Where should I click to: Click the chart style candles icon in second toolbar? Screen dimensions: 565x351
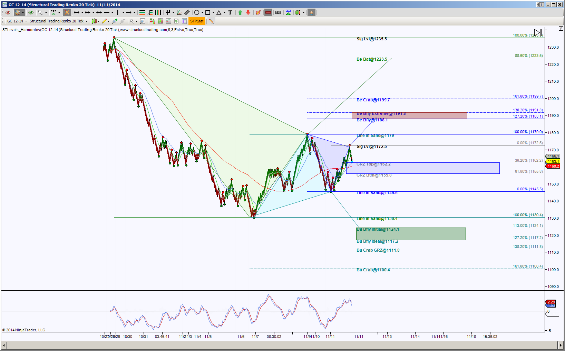click(94, 21)
